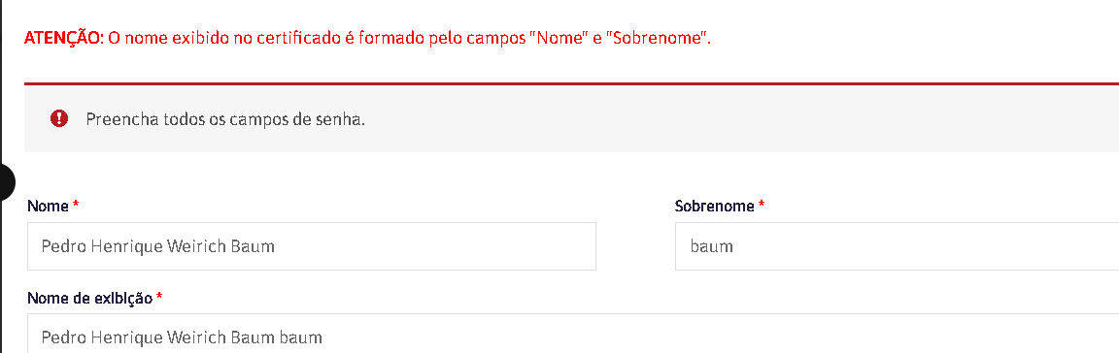
Task: Place cursor after 'Weirich Baum' in Nome field
Action: point(276,246)
